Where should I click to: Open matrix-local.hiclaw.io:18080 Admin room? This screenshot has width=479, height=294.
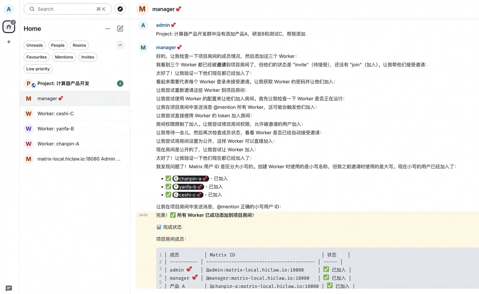tap(75, 159)
